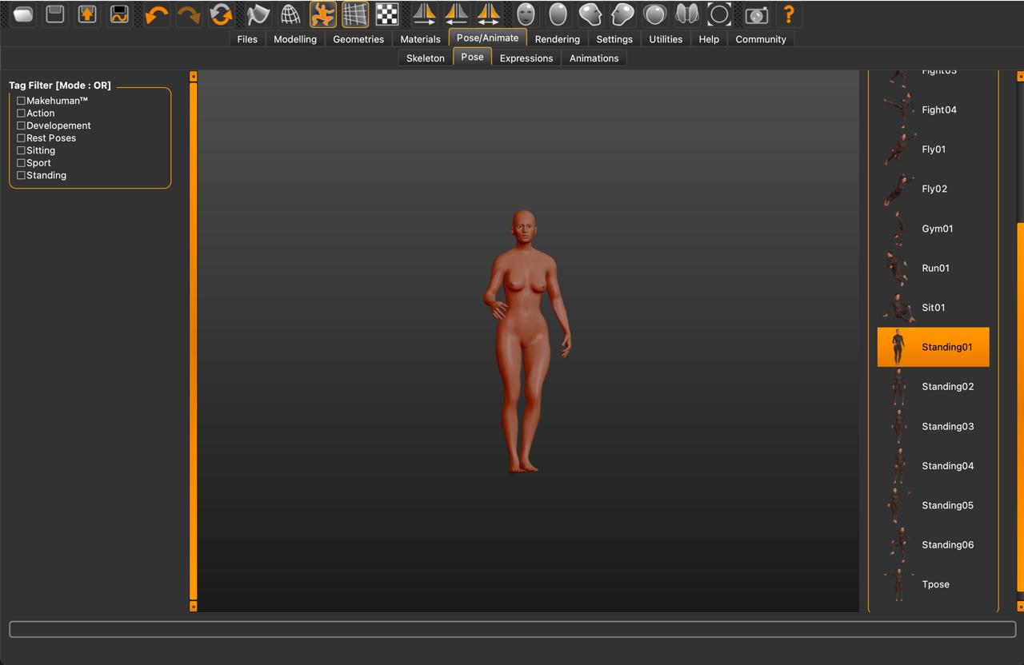Toggle the checkerboard background icon

click(x=387, y=14)
